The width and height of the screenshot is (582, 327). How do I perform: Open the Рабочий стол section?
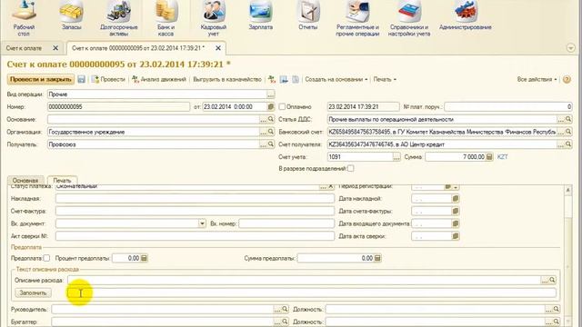pyautogui.click(x=24, y=18)
